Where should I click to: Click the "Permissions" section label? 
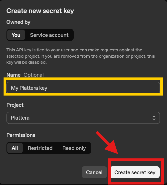click(21, 135)
